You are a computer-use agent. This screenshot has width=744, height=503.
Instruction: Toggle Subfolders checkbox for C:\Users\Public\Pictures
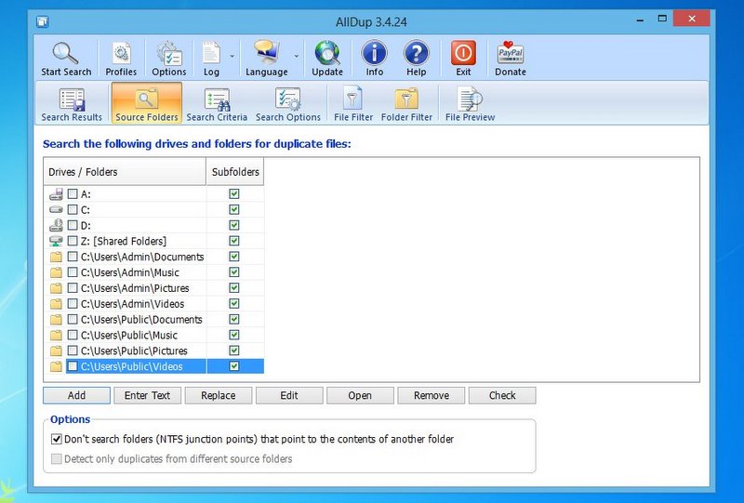coord(234,351)
